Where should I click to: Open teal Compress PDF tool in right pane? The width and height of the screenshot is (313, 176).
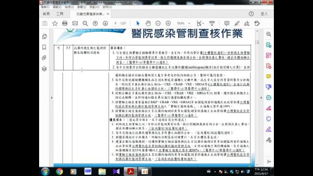(268, 98)
